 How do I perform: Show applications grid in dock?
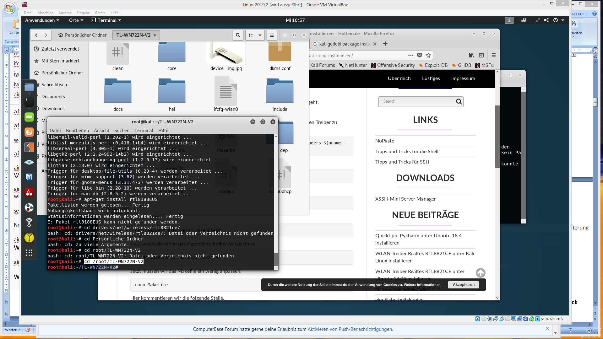coord(29,253)
